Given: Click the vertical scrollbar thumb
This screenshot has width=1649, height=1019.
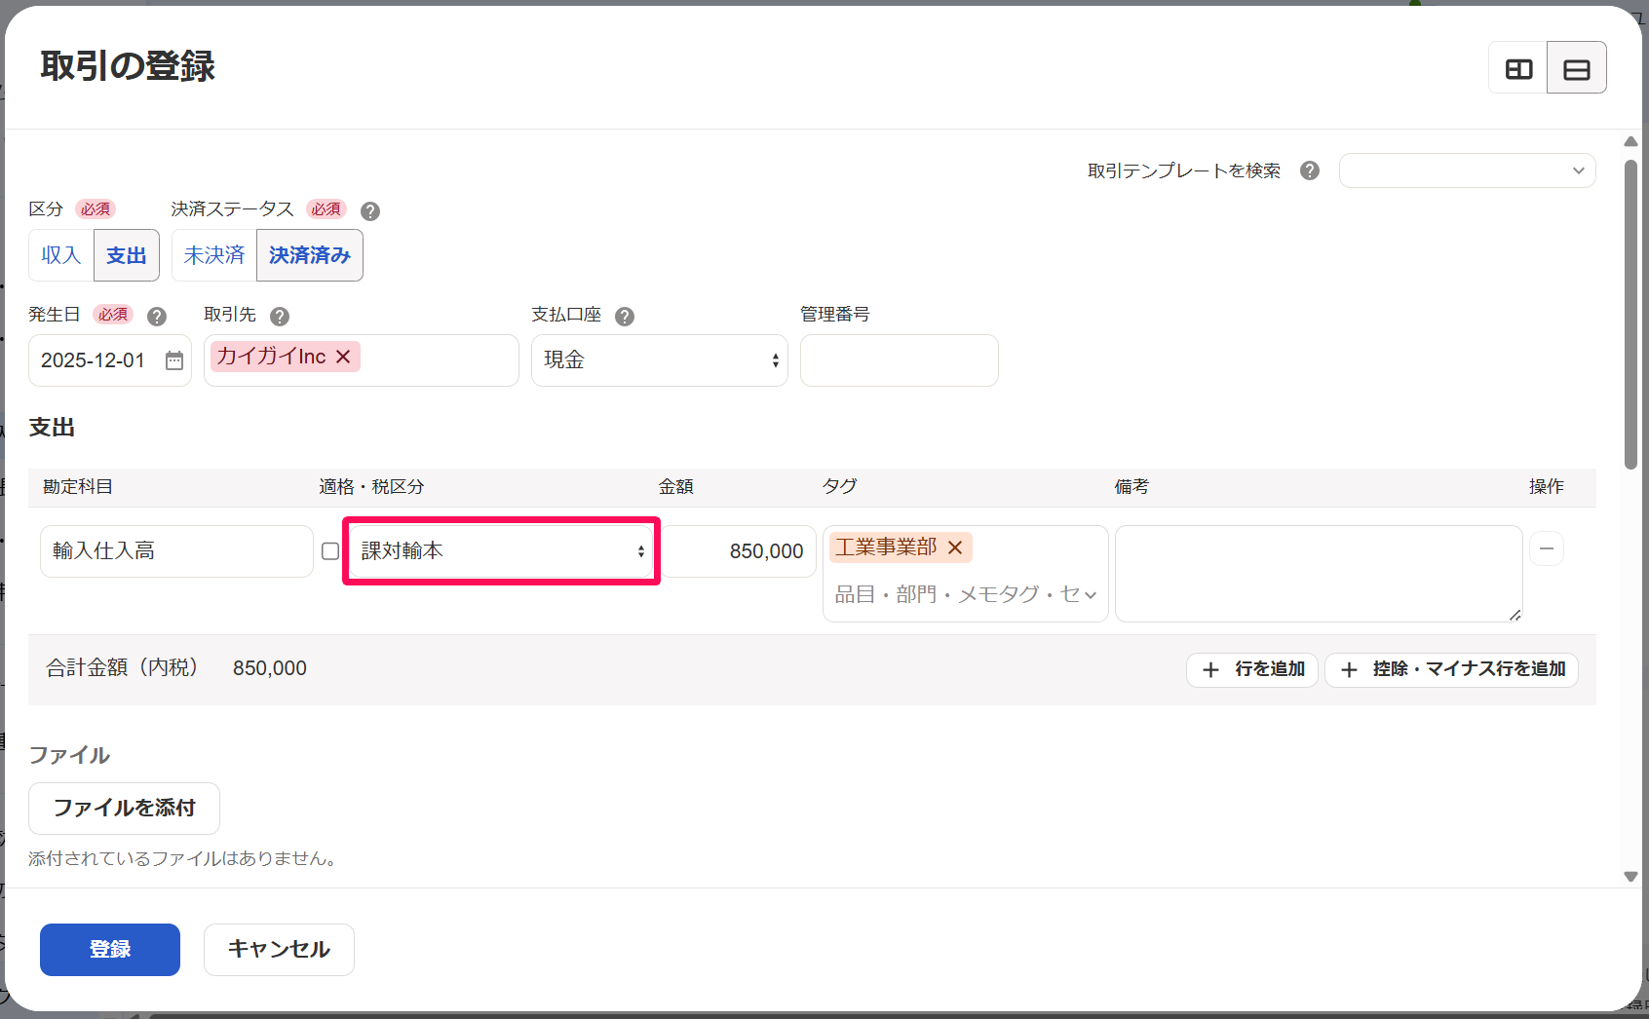Looking at the screenshot, I should pyautogui.click(x=1630, y=314).
